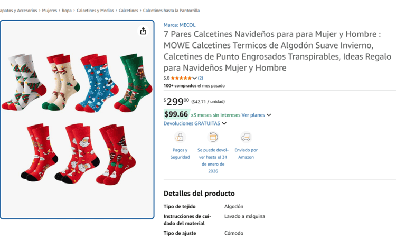The height and width of the screenshot is (251, 396).
Task: Open the Mujeres breadcrumb category
Action: [x=49, y=11]
